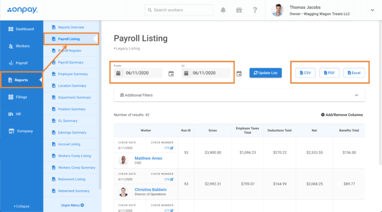382x212 pixels.
Task: Open the Workers section
Action: click(x=22, y=46)
